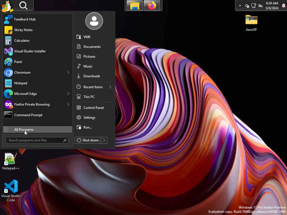The width and height of the screenshot is (287, 215).
Task: Open the VM6 user folder
Action: (94, 37)
